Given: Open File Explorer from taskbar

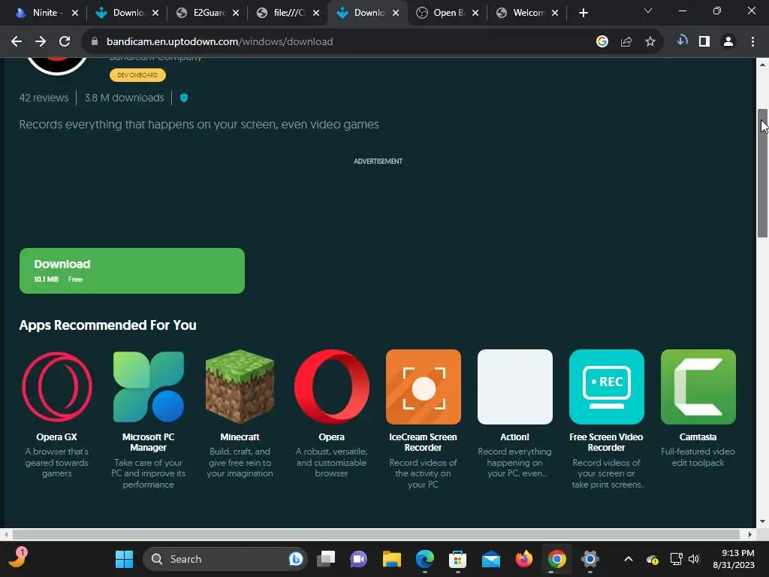Looking at the screenshot, I should coord(392,559).
